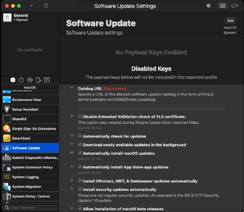This screenshot has width=244, height=212.
Task: Open Setup Assistant payload
Action: click(x=30, y=109)
